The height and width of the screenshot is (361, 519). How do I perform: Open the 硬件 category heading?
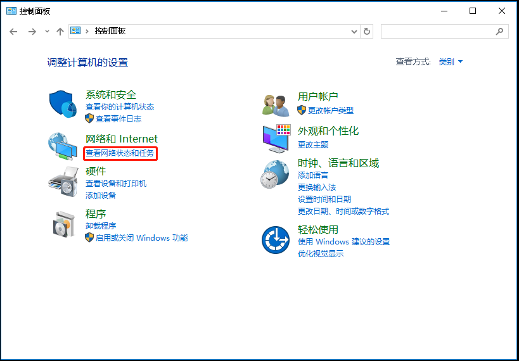coord(96,171)
